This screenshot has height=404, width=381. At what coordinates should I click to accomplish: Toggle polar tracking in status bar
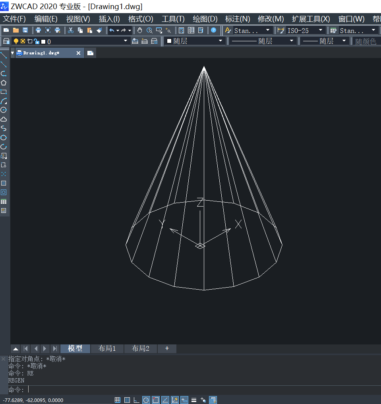146,400
